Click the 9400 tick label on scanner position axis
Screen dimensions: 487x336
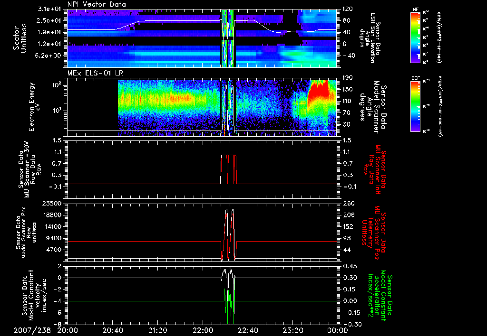54,238
